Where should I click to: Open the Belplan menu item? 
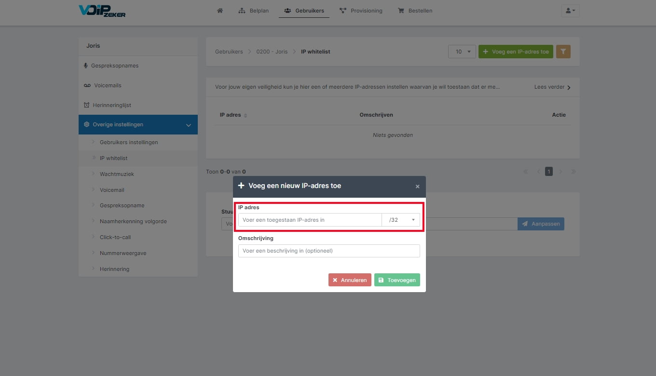(x=254, y=11)
